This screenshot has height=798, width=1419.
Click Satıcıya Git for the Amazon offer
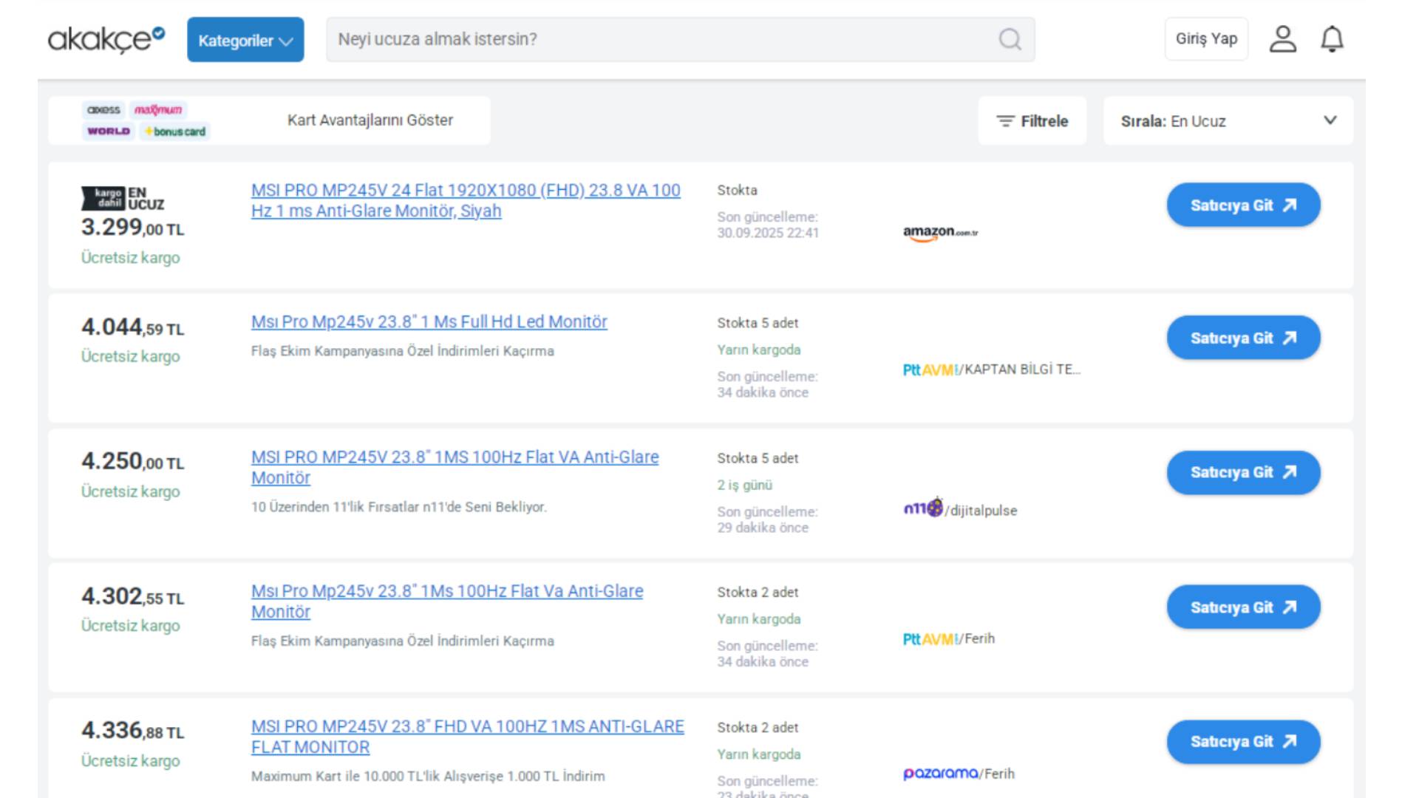(1243, 205)
